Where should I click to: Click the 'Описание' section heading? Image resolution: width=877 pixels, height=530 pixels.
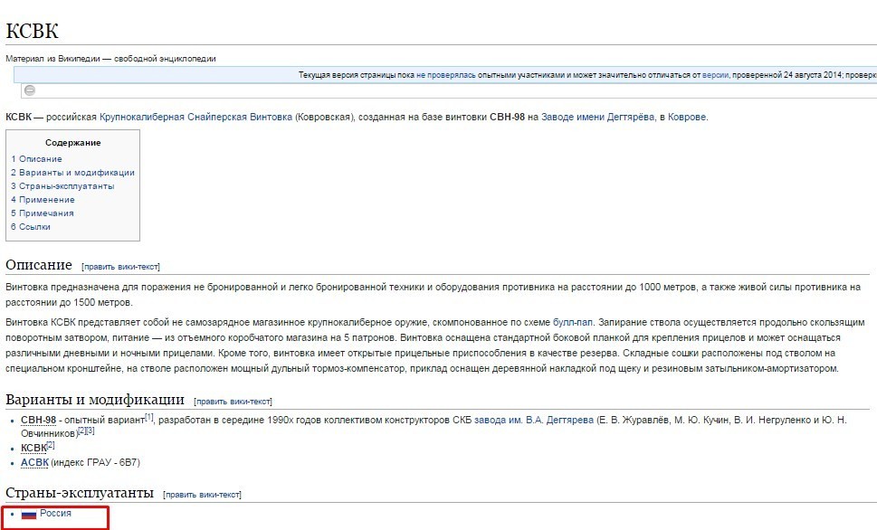[39, 265]
